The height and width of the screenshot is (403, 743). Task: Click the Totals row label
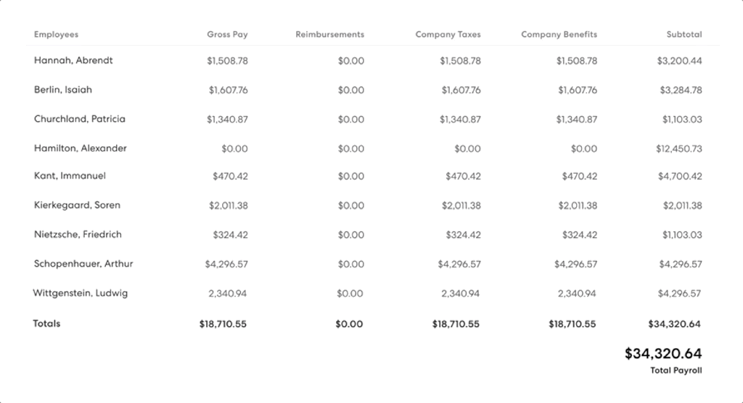(x=46, y=324)
